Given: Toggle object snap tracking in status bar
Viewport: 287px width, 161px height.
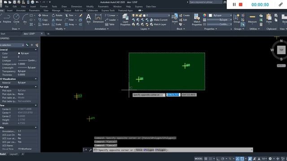Looking at the screenshot, I should click(237, 159).
